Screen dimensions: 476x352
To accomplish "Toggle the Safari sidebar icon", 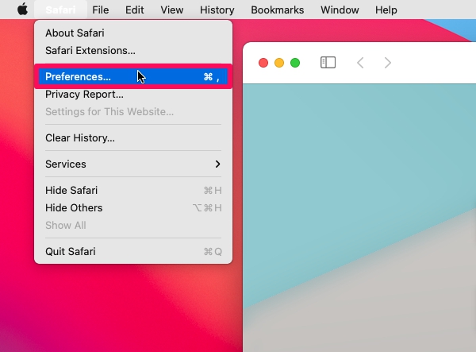I will pyautogui.click(x=328, y=63).
